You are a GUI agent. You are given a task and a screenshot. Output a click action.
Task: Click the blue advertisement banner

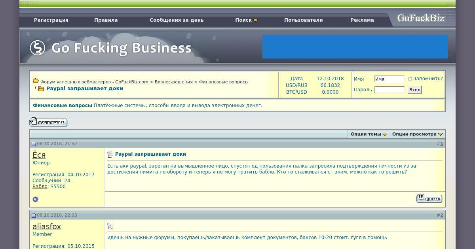(355, 47)
